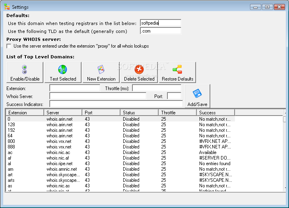Select the row with extension al
The image size is (289, 208).
(120, 164)
